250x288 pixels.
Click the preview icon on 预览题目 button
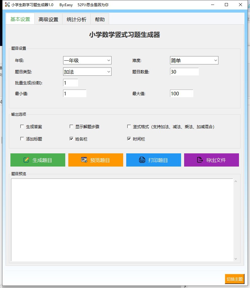(84, 160)
